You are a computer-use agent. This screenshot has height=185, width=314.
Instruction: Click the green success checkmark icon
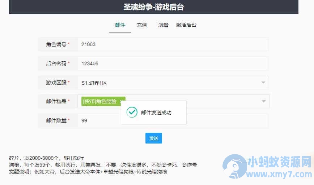132,112
